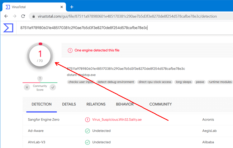Reload the page with the refresh icon
The height and width of the screenshot is (148, 233).
(23, 16)
